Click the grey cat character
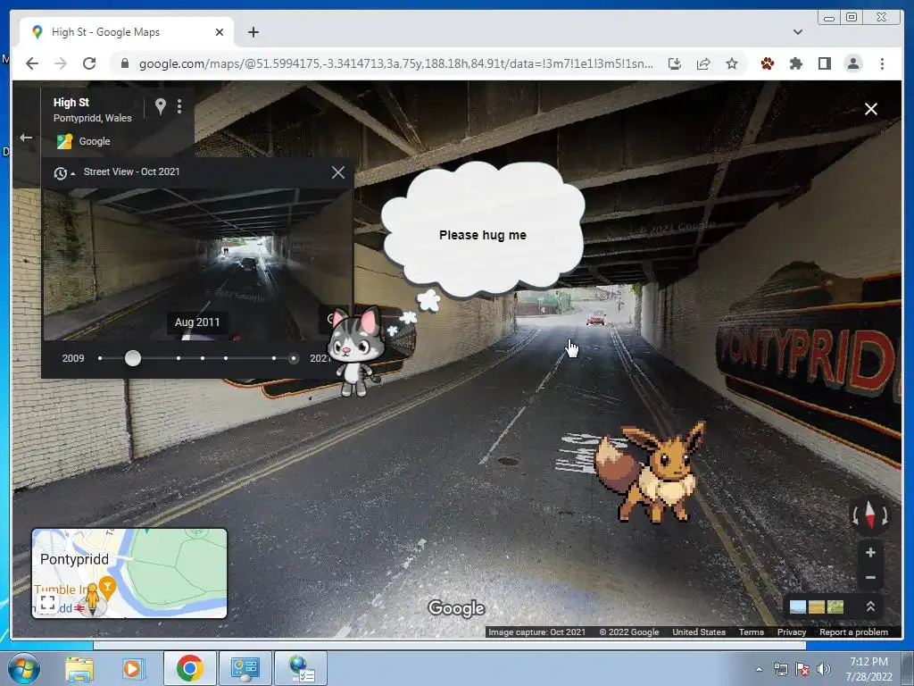This screenshot has height=686, width=914. pos(354,351)
